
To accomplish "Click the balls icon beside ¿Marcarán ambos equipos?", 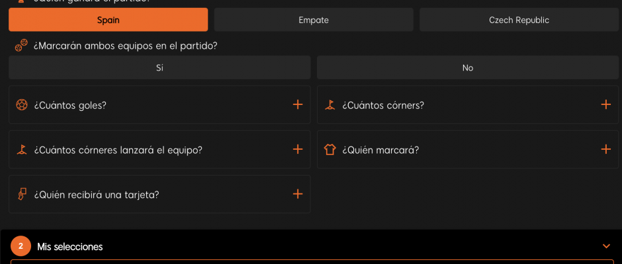I will (x=21, y=46).
